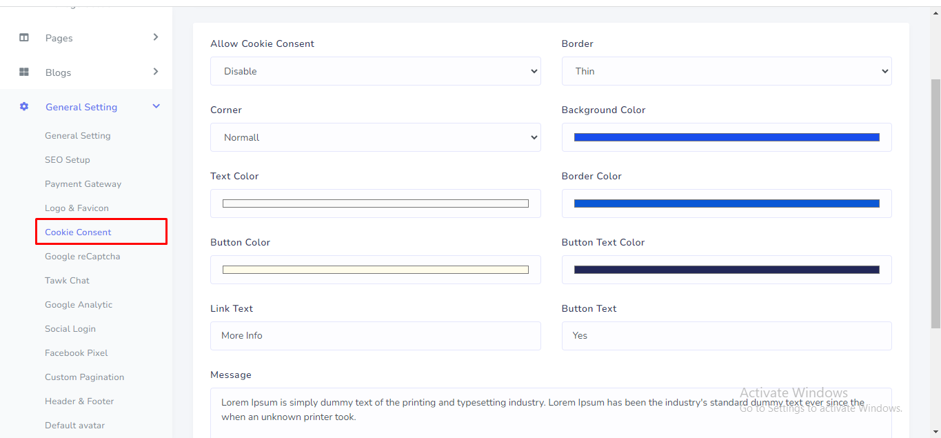Click the Blogs grid icon in sidebar

24,72
